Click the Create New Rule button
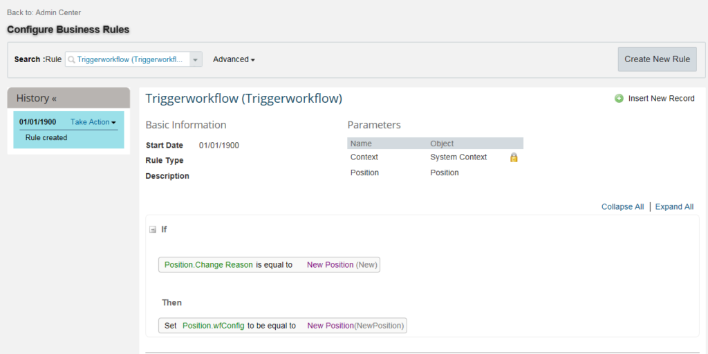This screenshot has height=354, width=708. [657, 59]
